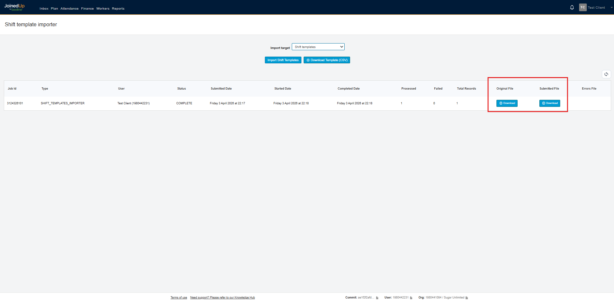This screenshot has width=614, height=302.
Task: Click Download Template (CSV) button
Action: (x=327, y=60)
